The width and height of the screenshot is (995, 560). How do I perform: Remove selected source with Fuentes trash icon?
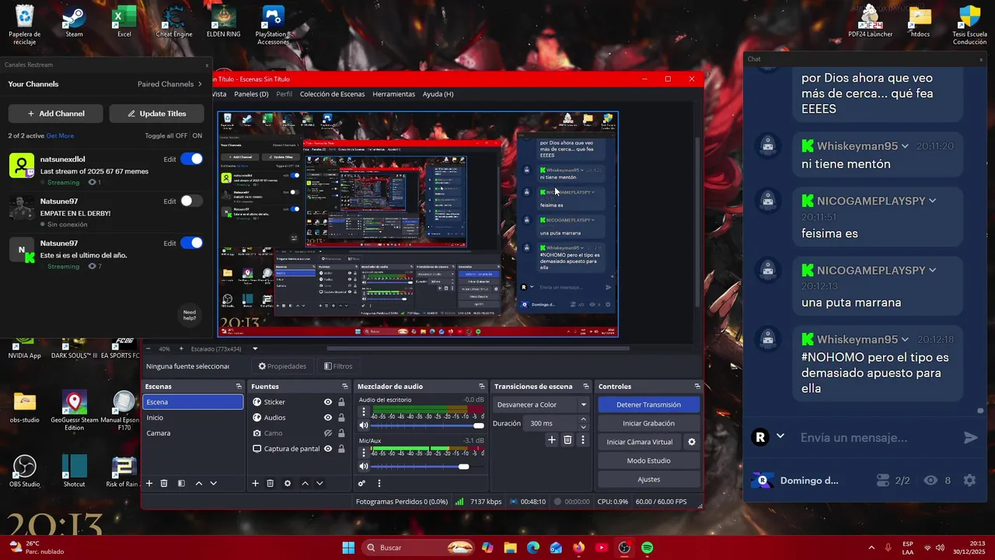(x=270, y=483)
